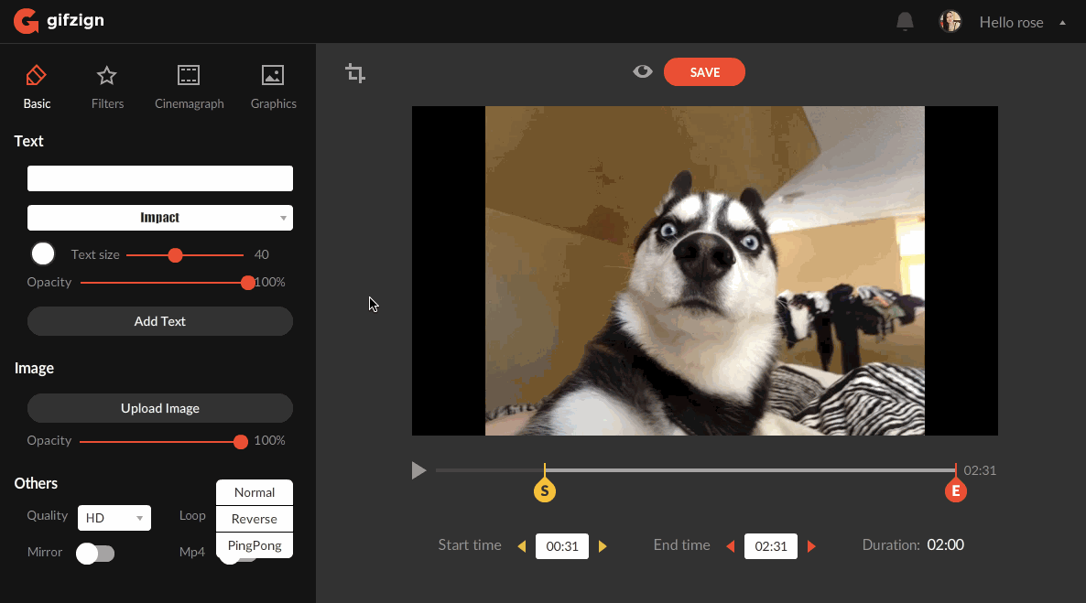Toggle the eye preview icon

(643, 71)
